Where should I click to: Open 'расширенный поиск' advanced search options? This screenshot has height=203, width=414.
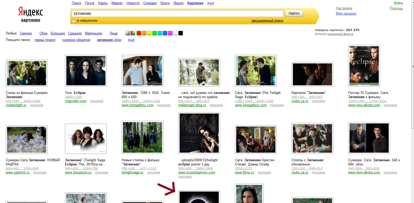[267, 21]
